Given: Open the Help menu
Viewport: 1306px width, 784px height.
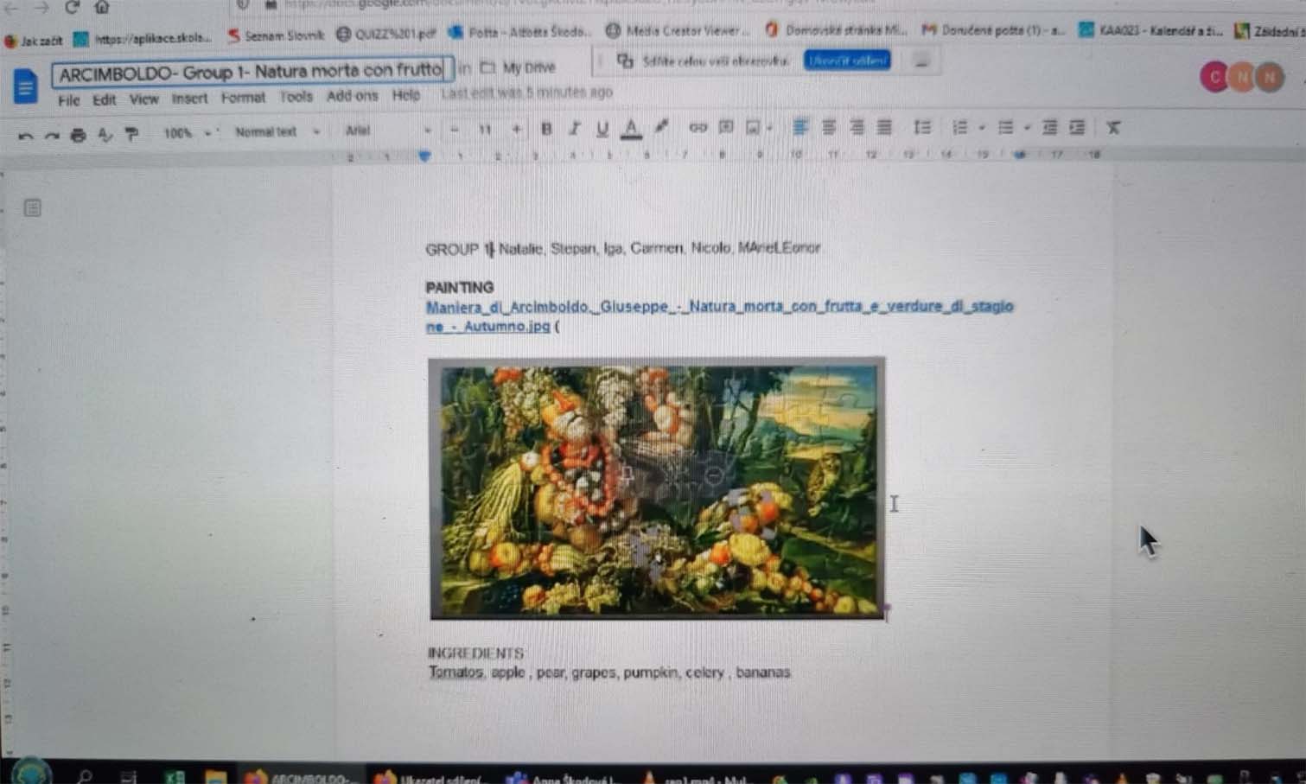Looking at the screenshot, I should [405, 95].
